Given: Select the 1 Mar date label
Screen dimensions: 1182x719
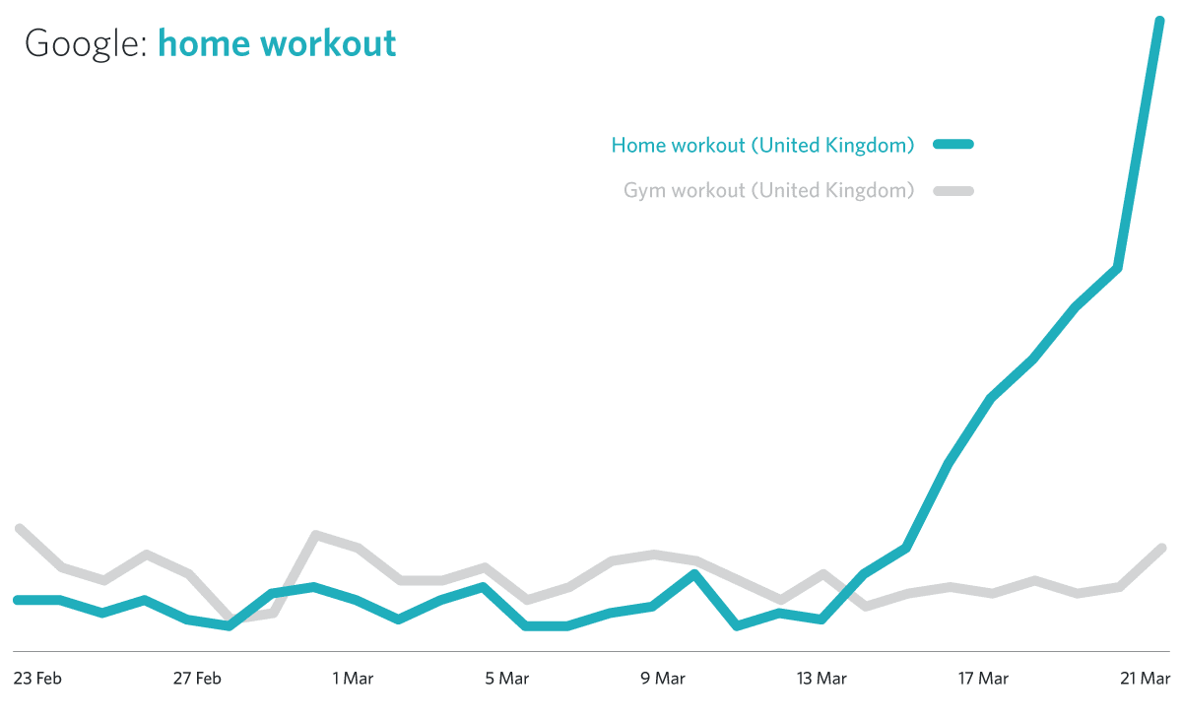Looking at the screenshot, I should tap(353, 679).
